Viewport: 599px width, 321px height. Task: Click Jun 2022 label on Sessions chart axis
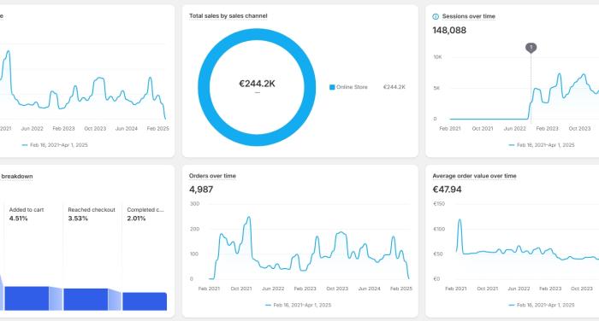coord(514,128)
